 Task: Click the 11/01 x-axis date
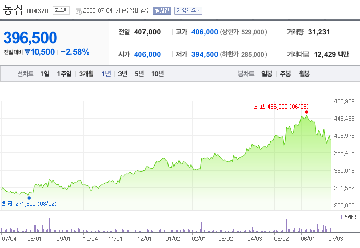point(115,239)
